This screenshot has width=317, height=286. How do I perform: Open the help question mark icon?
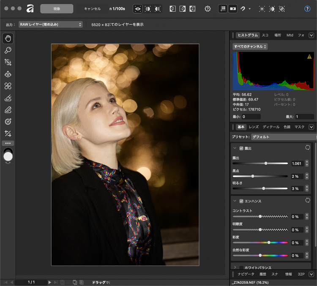pyautogui.click(x=307, y=8)
